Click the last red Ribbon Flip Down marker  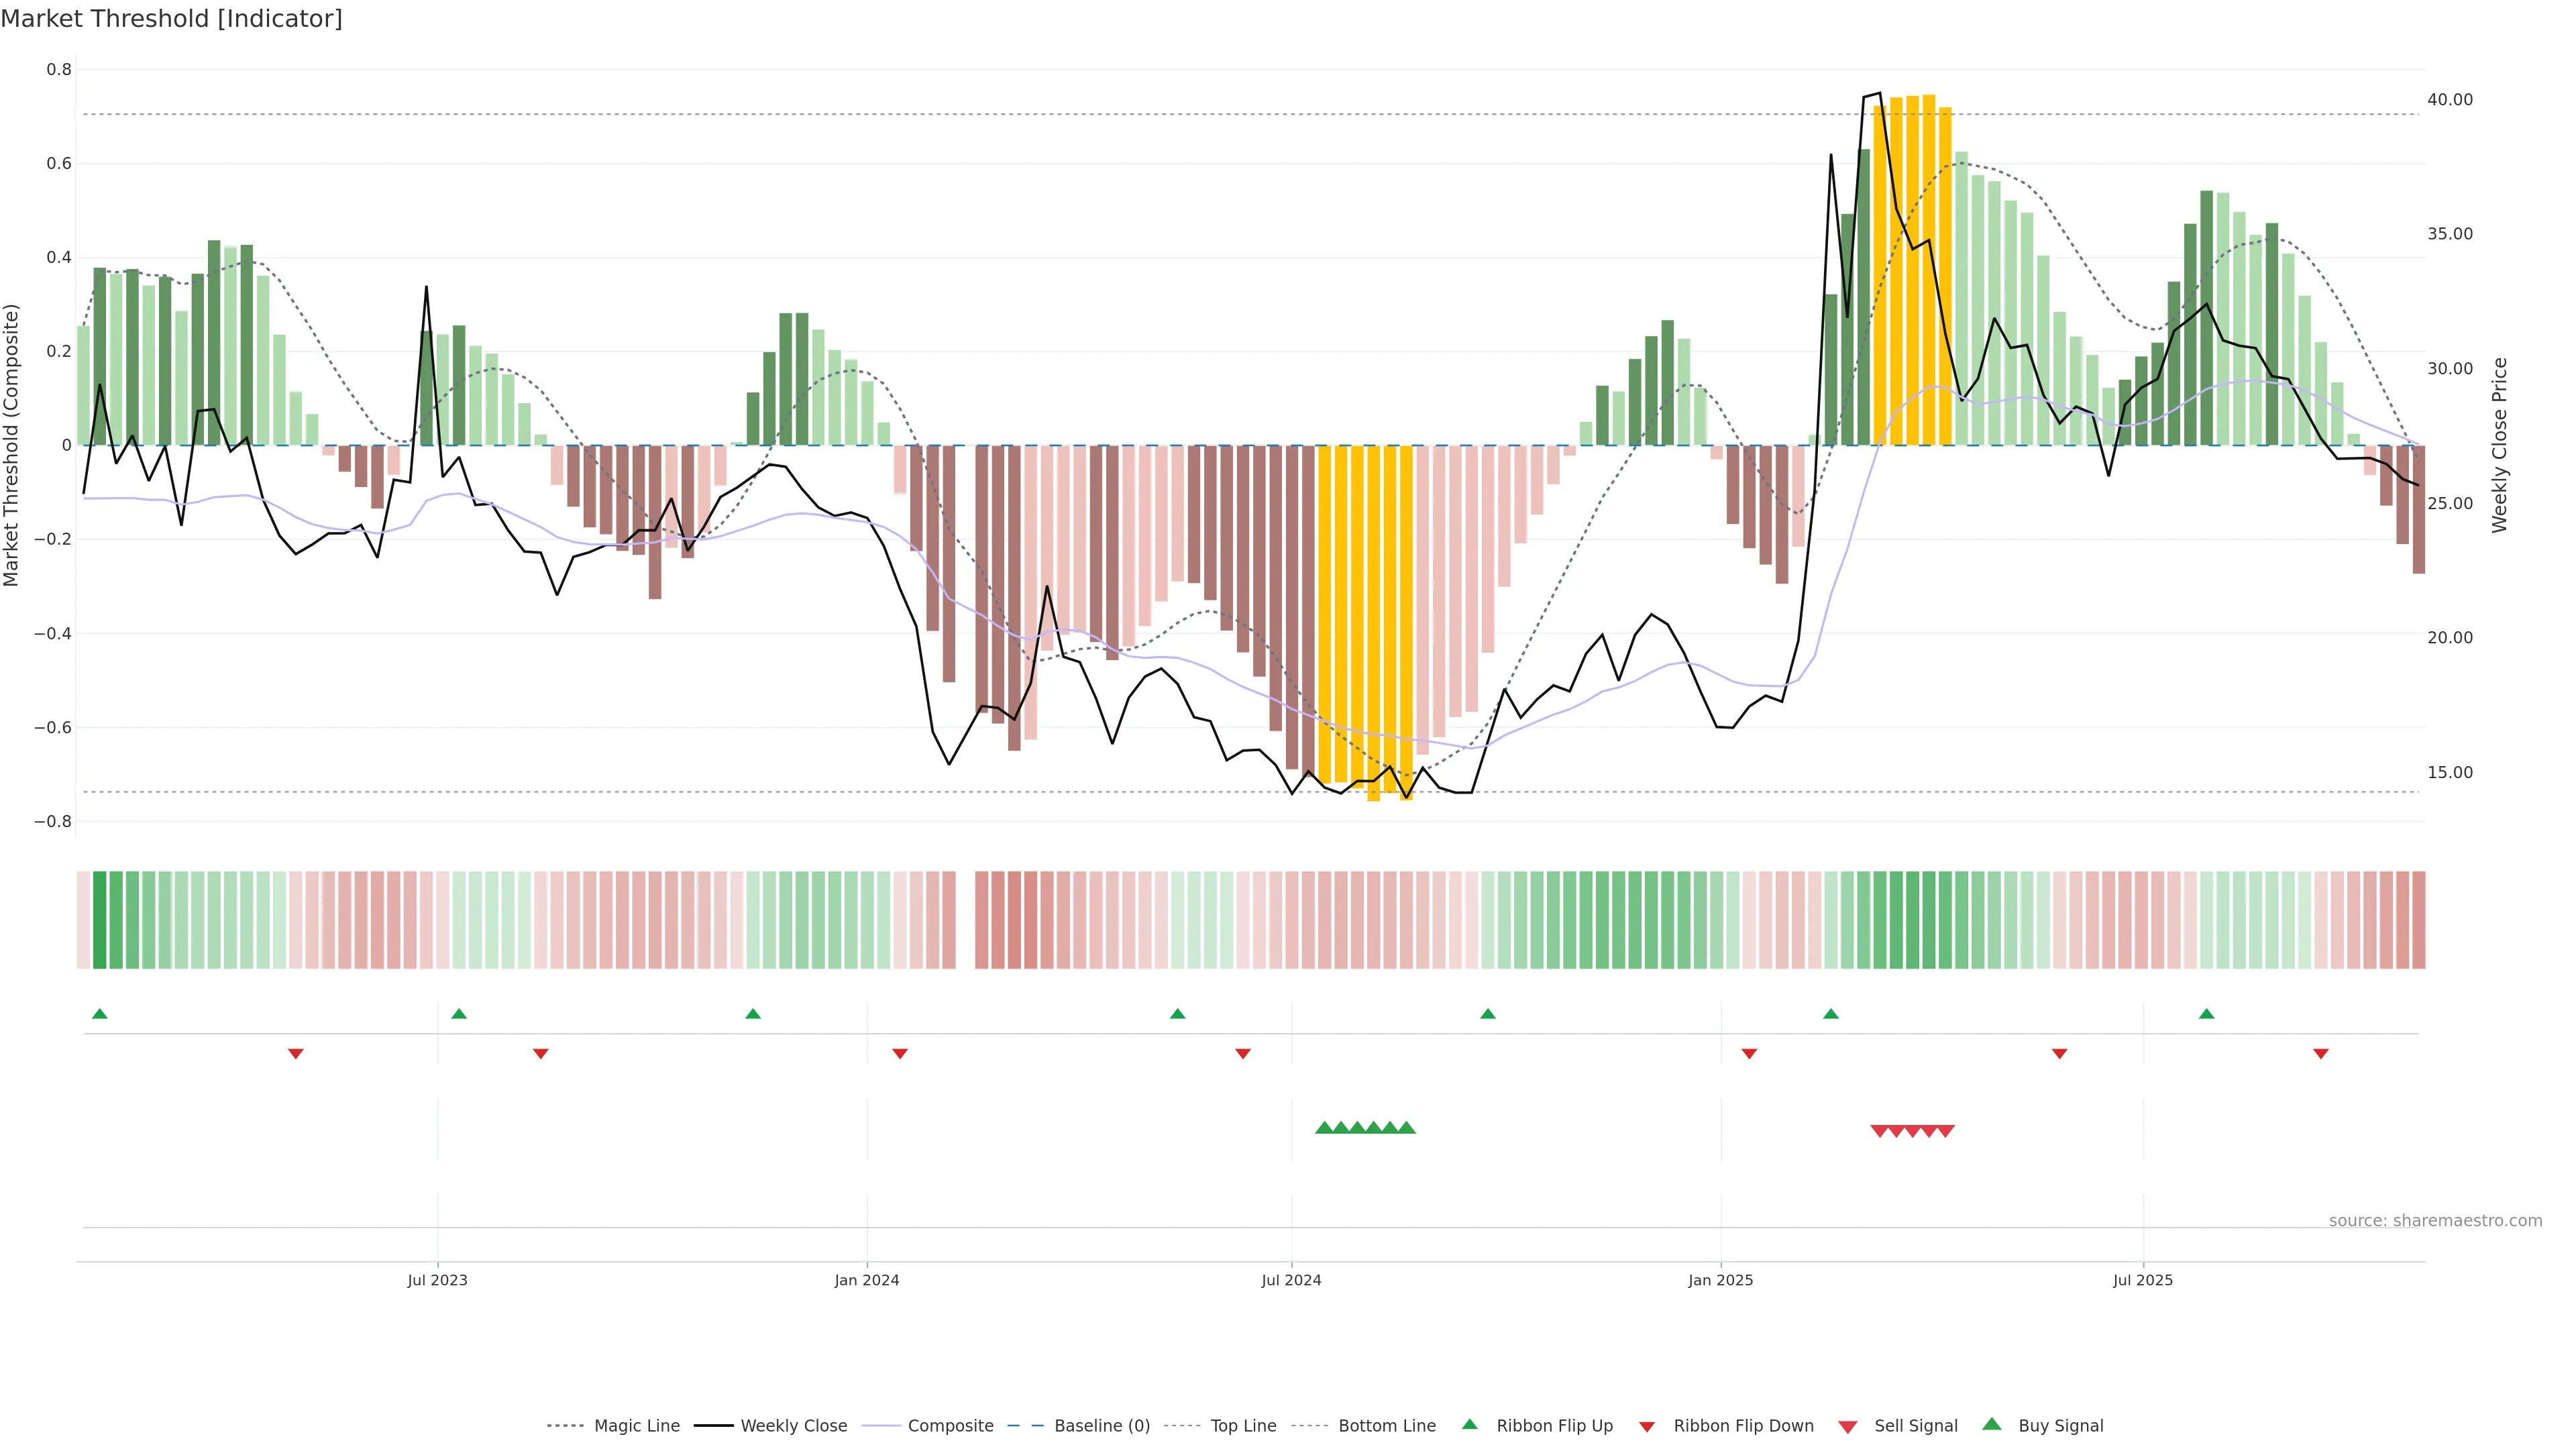coord(2321,1054)
